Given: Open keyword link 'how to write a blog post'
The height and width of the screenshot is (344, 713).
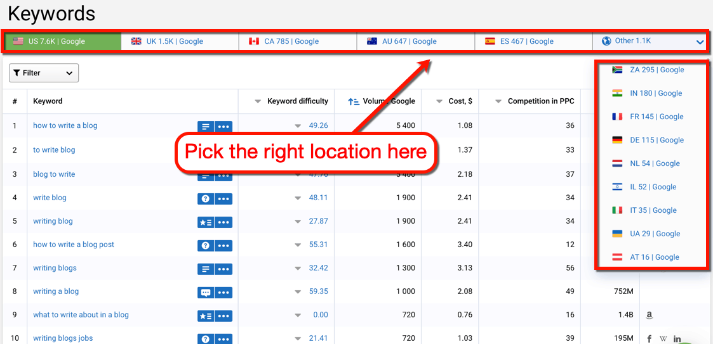Looking at the screenshot, I should [74, 245].
